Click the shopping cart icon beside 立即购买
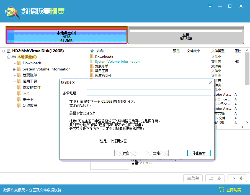Image resolution: width=250 pixels, height=195 pixels. [x=221, y=190]
